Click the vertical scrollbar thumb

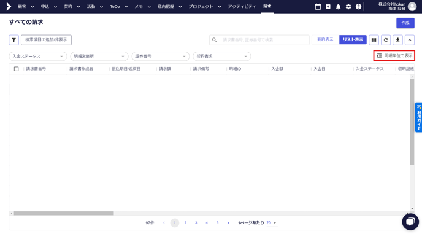tap(412, 122)
